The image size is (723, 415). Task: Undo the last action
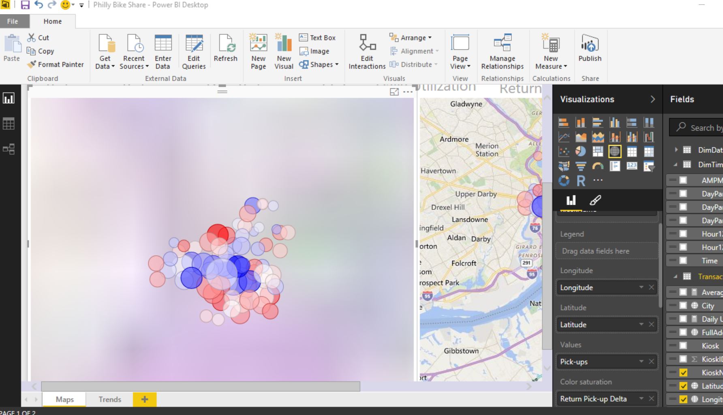[x=39, y=5]
